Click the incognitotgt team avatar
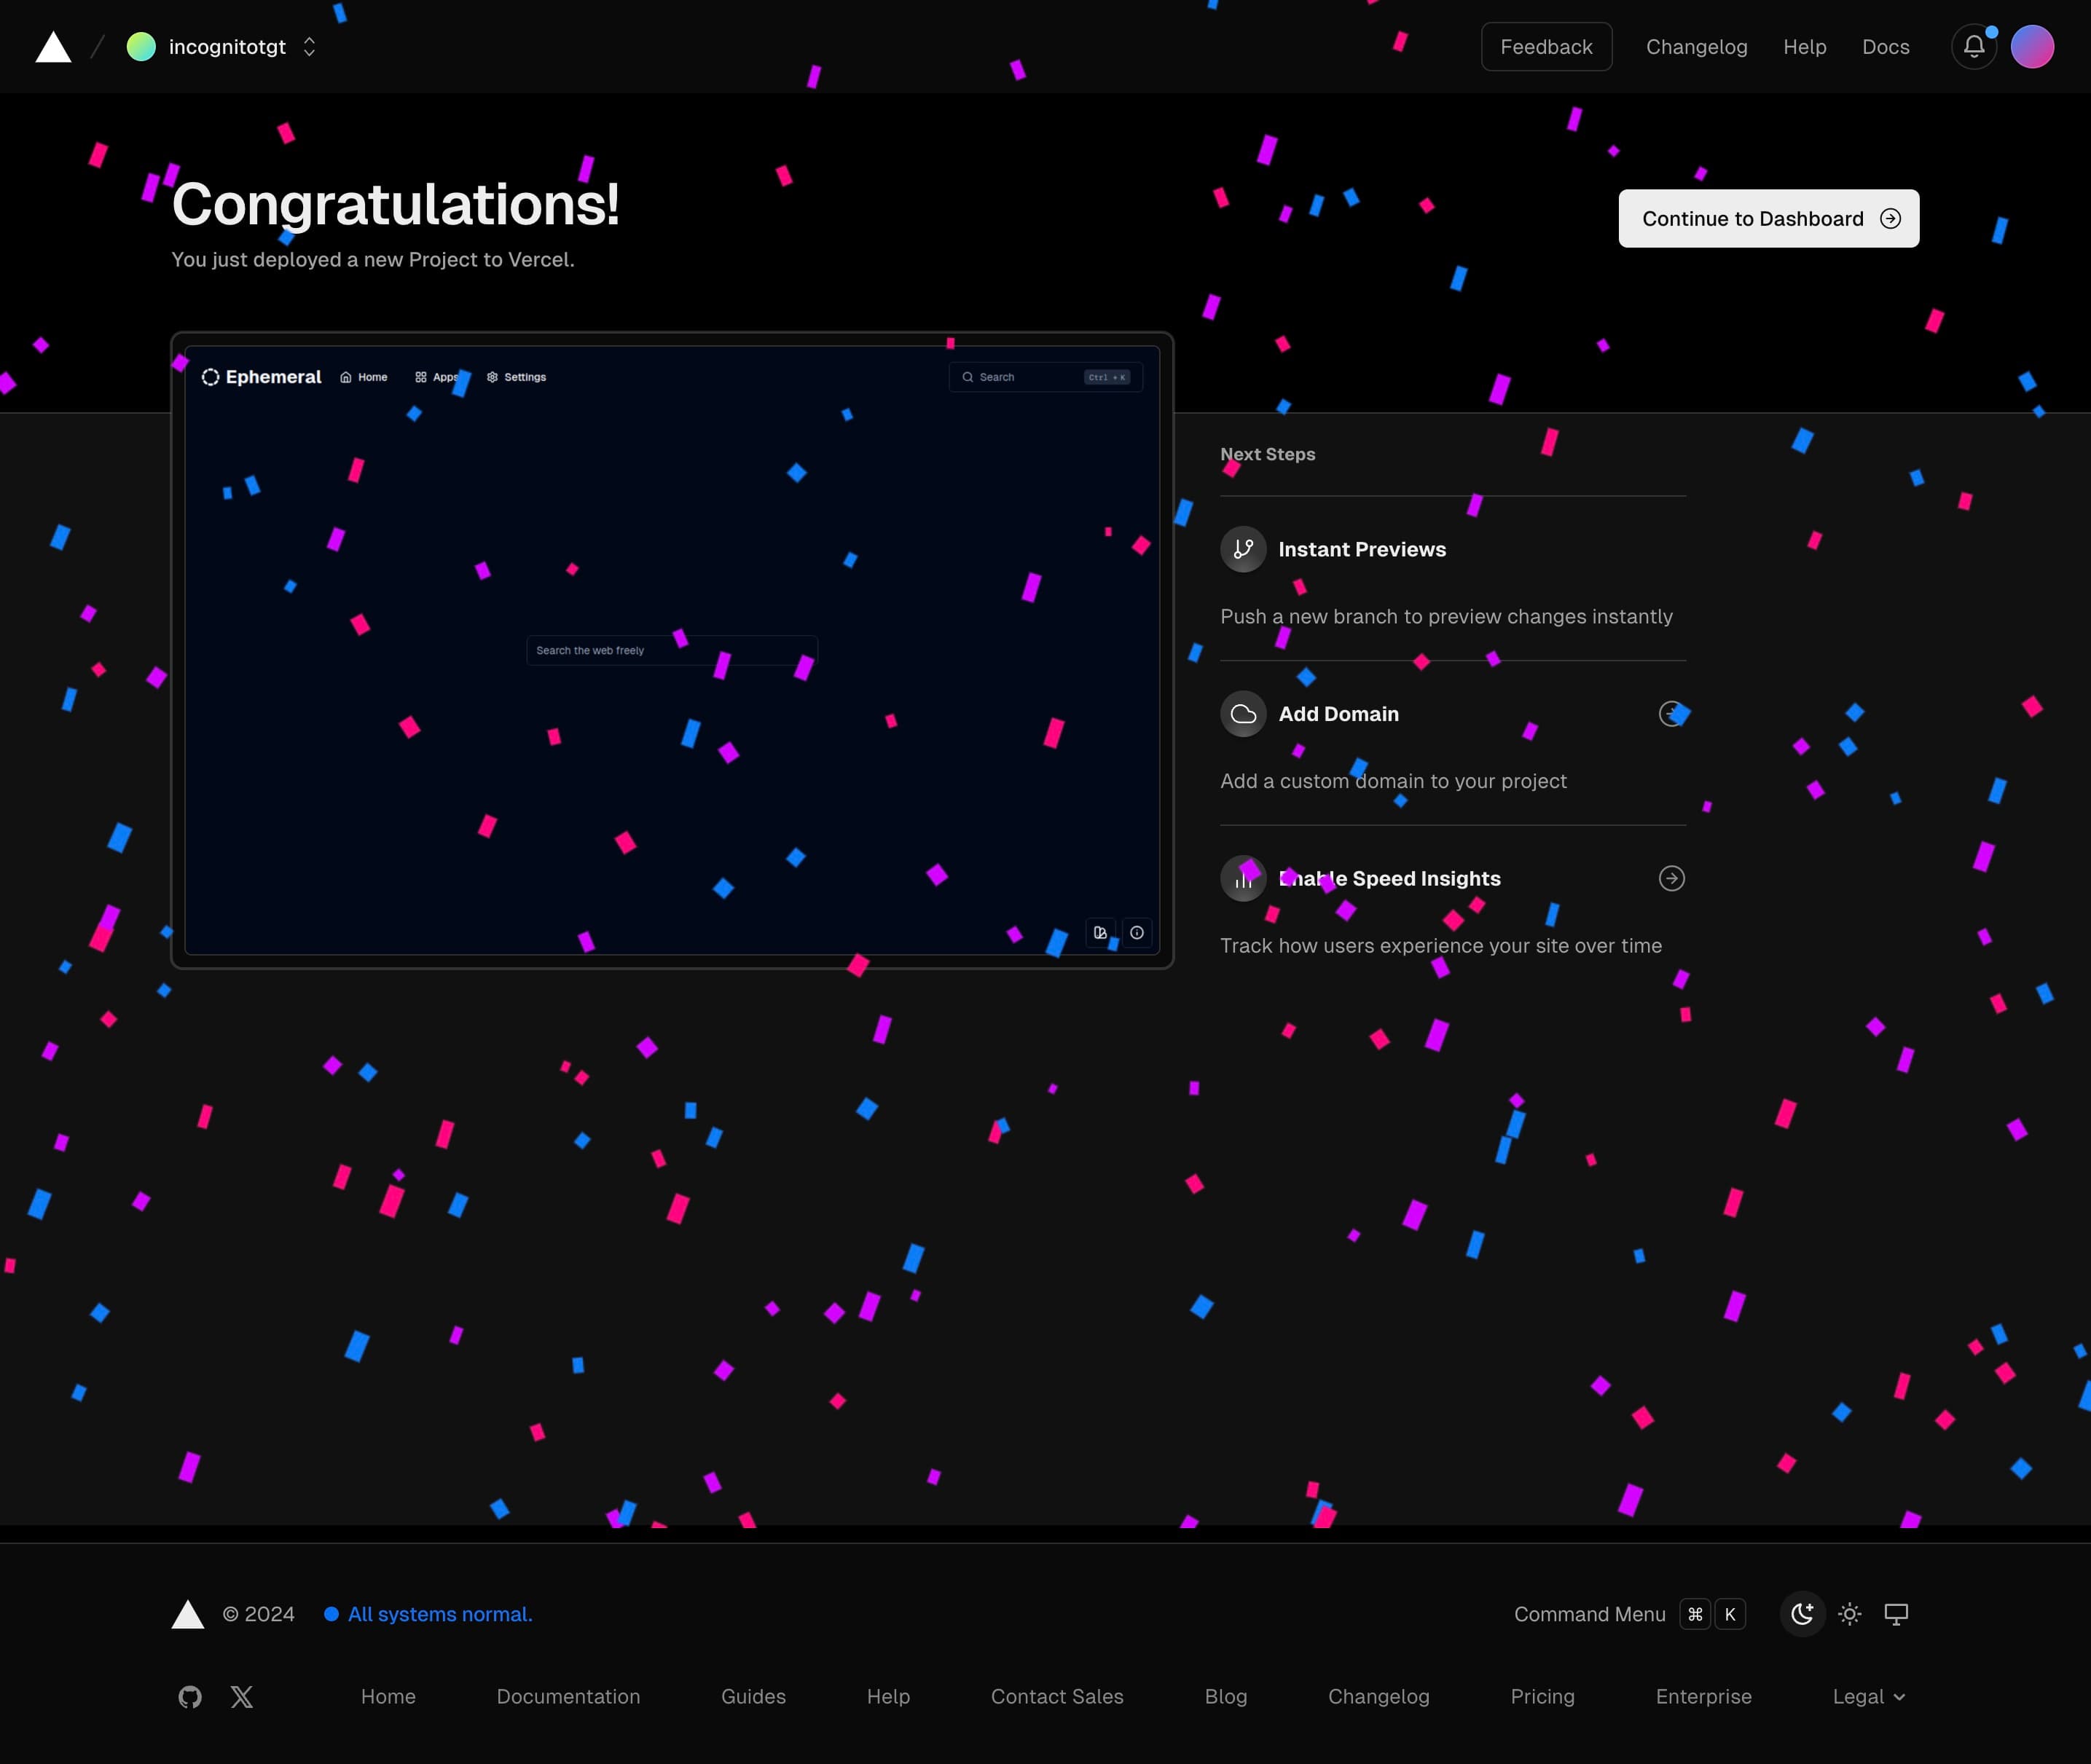This screenshot has width=2091, height=1764. coord(141,47)
